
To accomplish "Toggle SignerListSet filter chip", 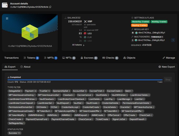I will pos(120,119).
